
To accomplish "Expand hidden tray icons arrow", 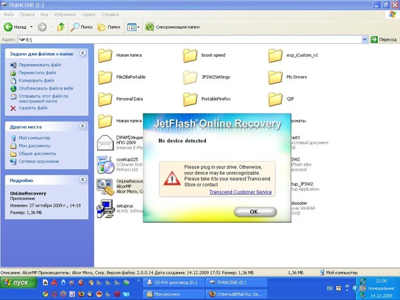I will 355,289.
